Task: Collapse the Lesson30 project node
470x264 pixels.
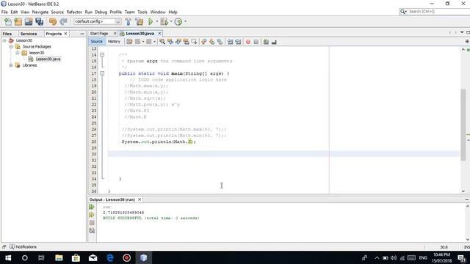Action: click(x=4, y=40)
